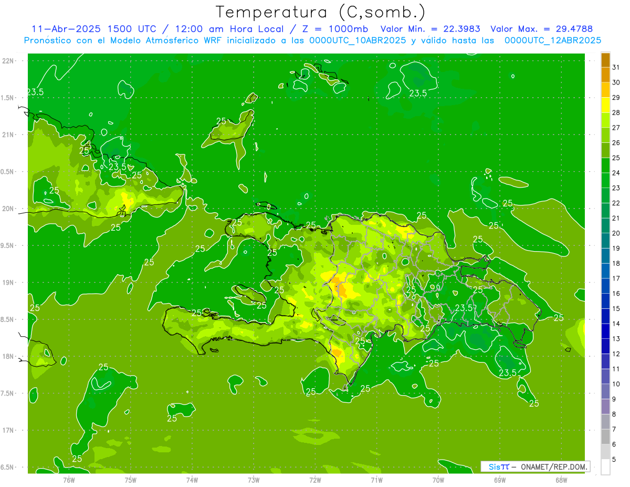The image size is (630, 487).
Task: Click the legend value '24'
Action: click(x=617, y=173)
